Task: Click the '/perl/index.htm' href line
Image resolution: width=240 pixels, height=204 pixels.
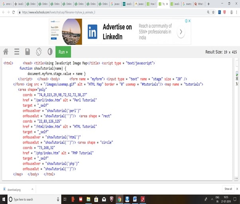Action: 60,100
